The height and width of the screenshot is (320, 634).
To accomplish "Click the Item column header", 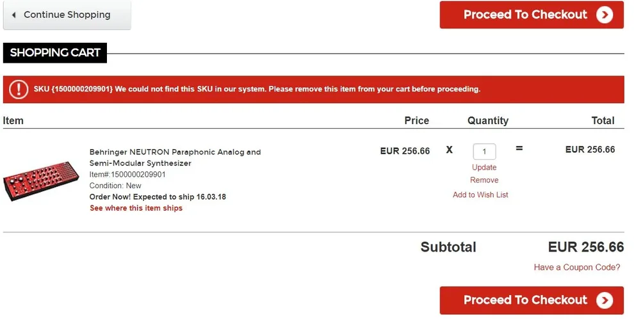I will pyautogui.click(x=13, y=120).
